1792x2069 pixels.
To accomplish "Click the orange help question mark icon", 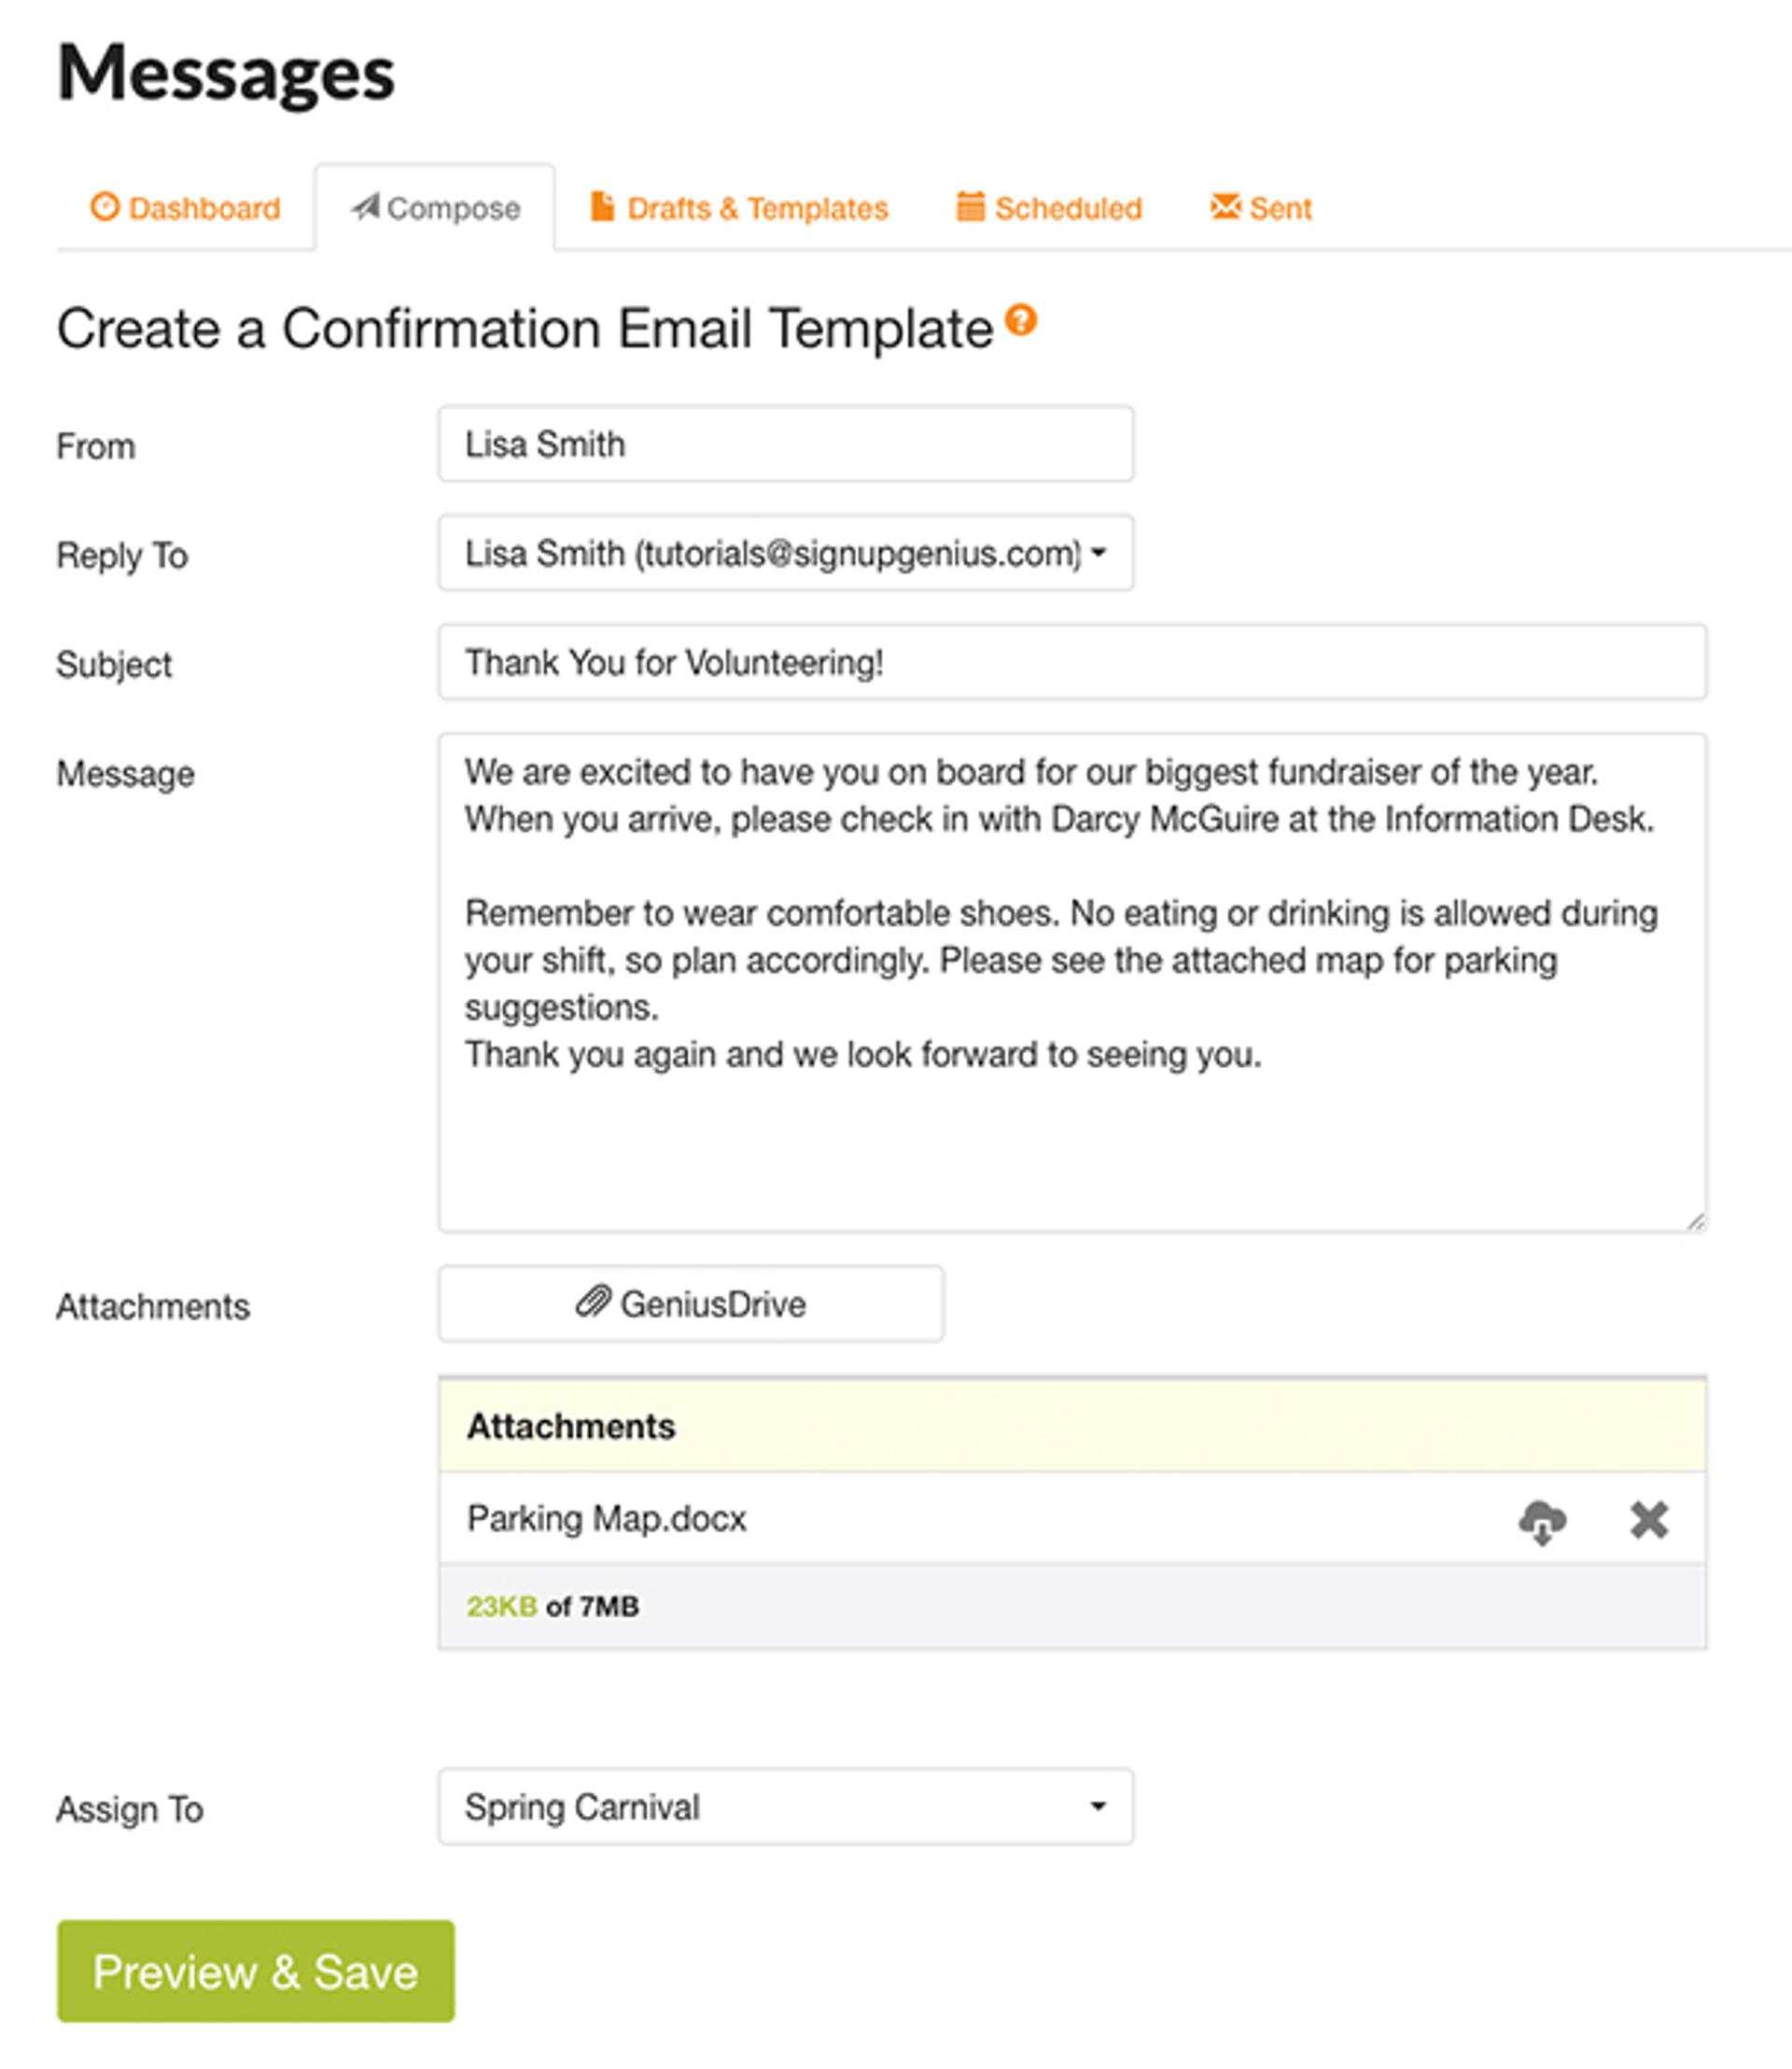I will point(1020,320).
